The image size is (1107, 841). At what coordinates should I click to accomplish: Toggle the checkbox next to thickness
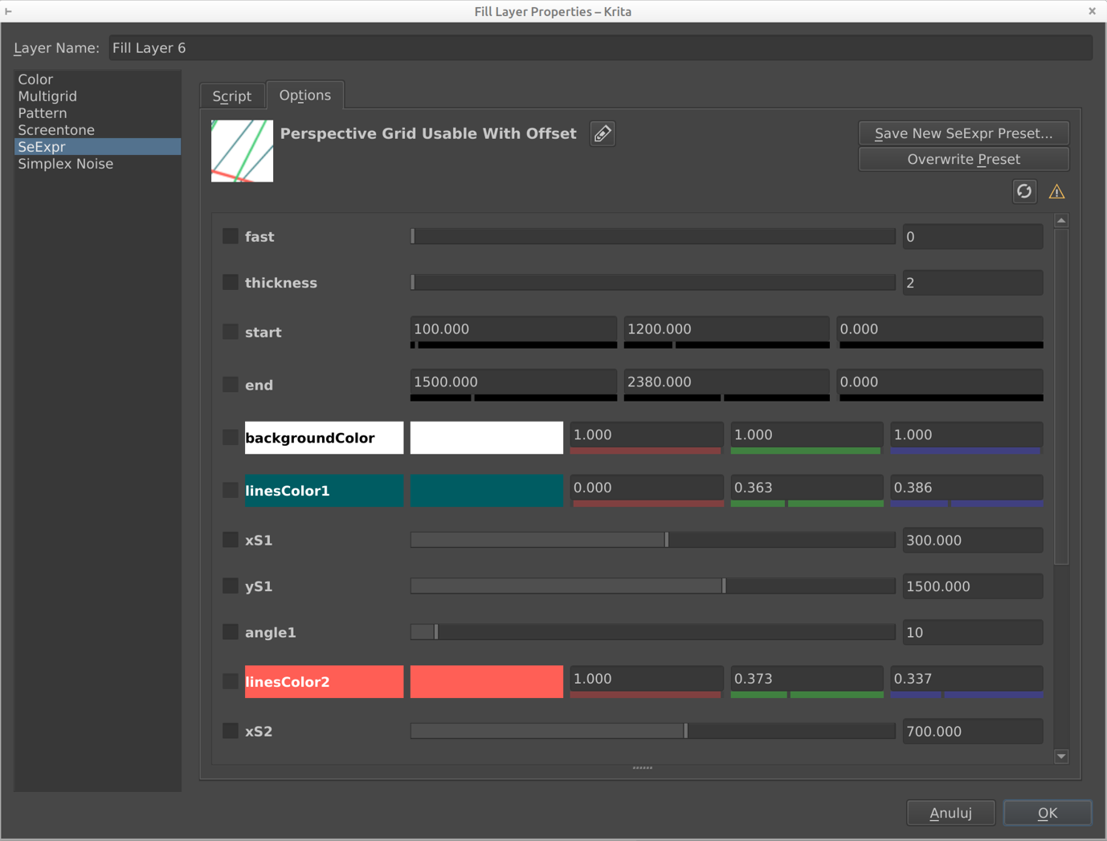[231, 283]
